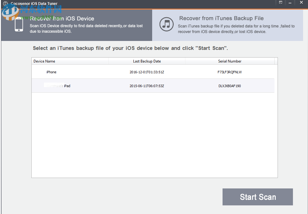The image size is (308, 214).
Task: Select the iPad backup row
Action: tap(153, 86)
